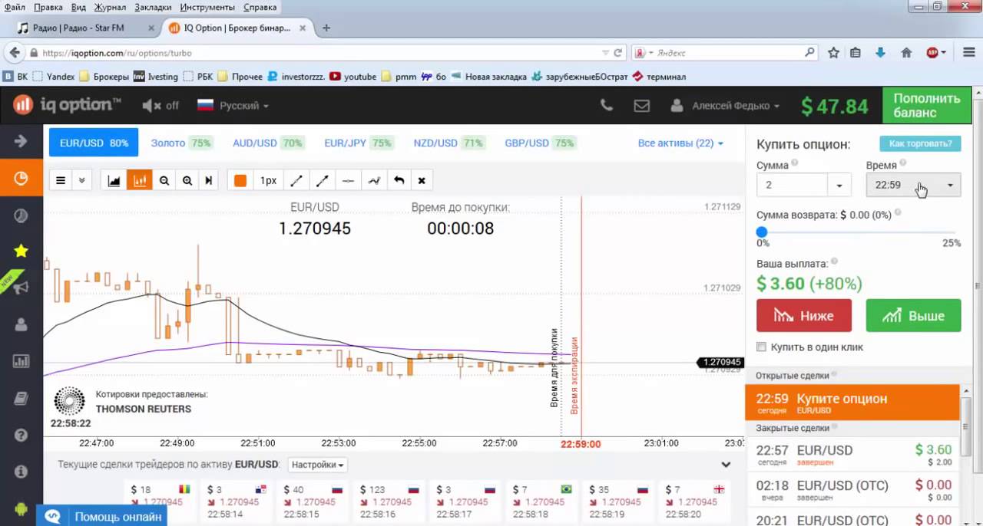This screenshot has height=526, width=983.
Task: Open Русский language dropdown
Action: point(233,106)
